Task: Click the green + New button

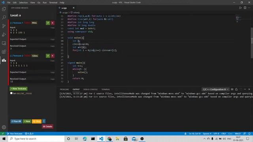Action: (27, 121)
